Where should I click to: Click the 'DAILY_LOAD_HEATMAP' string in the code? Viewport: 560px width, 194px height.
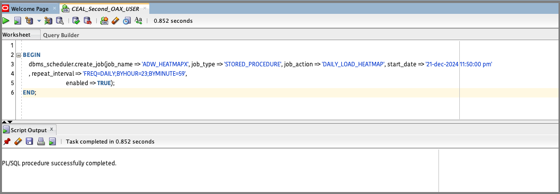[353, 64]
